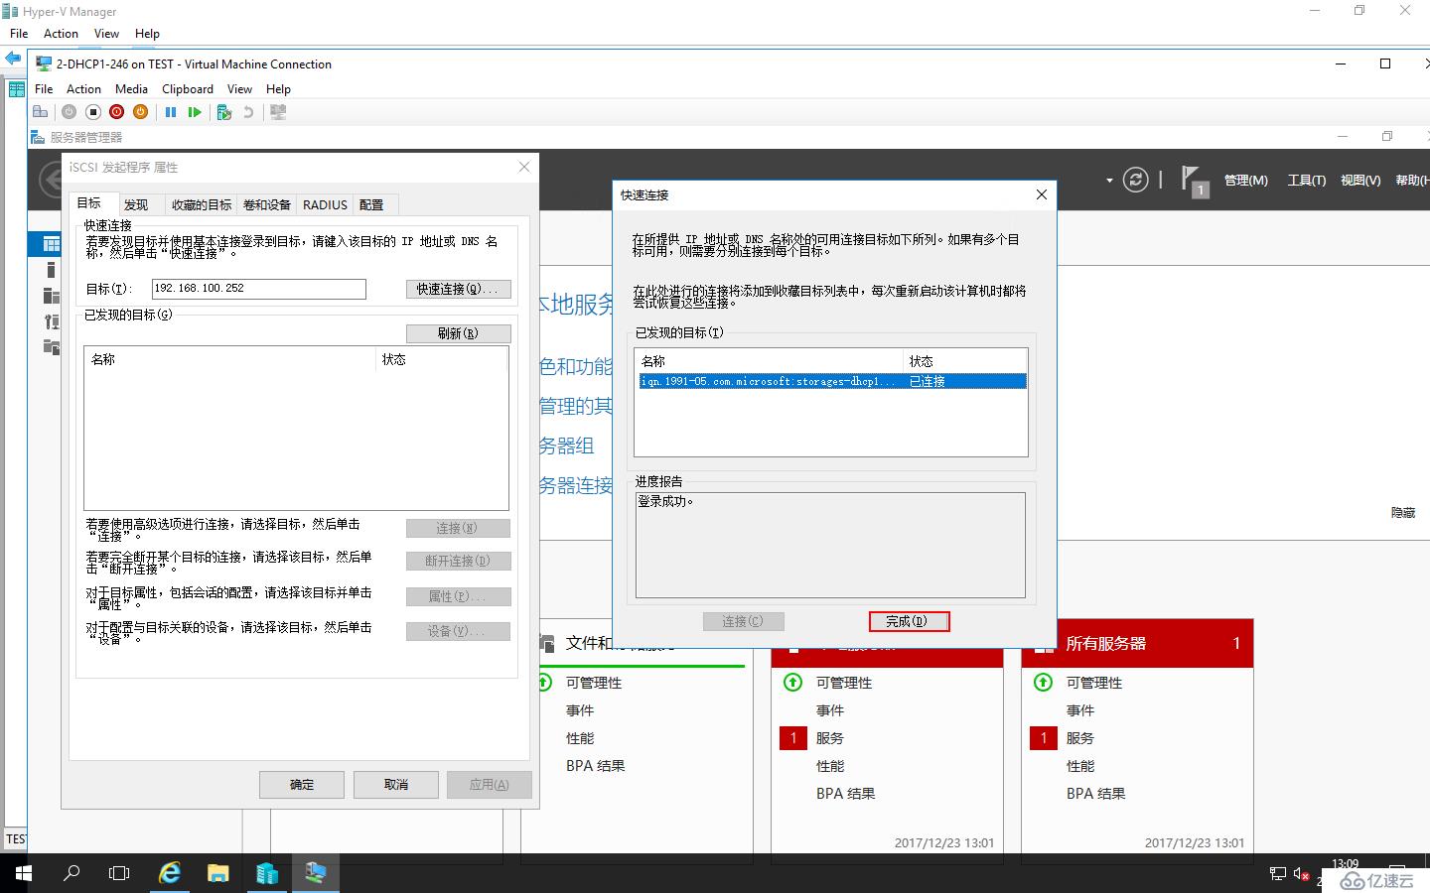Click 取消 in iSCSI properties
The width and height of the screenshot is (1430, 893).
(x=396, y=784)
